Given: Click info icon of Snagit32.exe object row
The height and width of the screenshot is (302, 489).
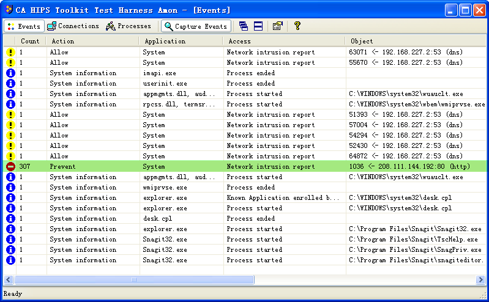Looking at the screenshot, I should (x=10, y=229).
